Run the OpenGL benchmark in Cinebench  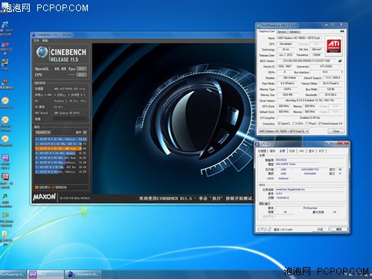pyautogui.click(x=82, y=68)
